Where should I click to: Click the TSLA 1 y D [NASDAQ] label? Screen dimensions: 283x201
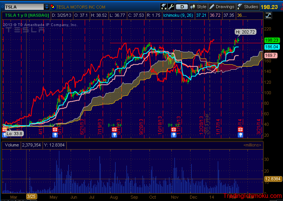pyautogui.click(x=27, y=16)
